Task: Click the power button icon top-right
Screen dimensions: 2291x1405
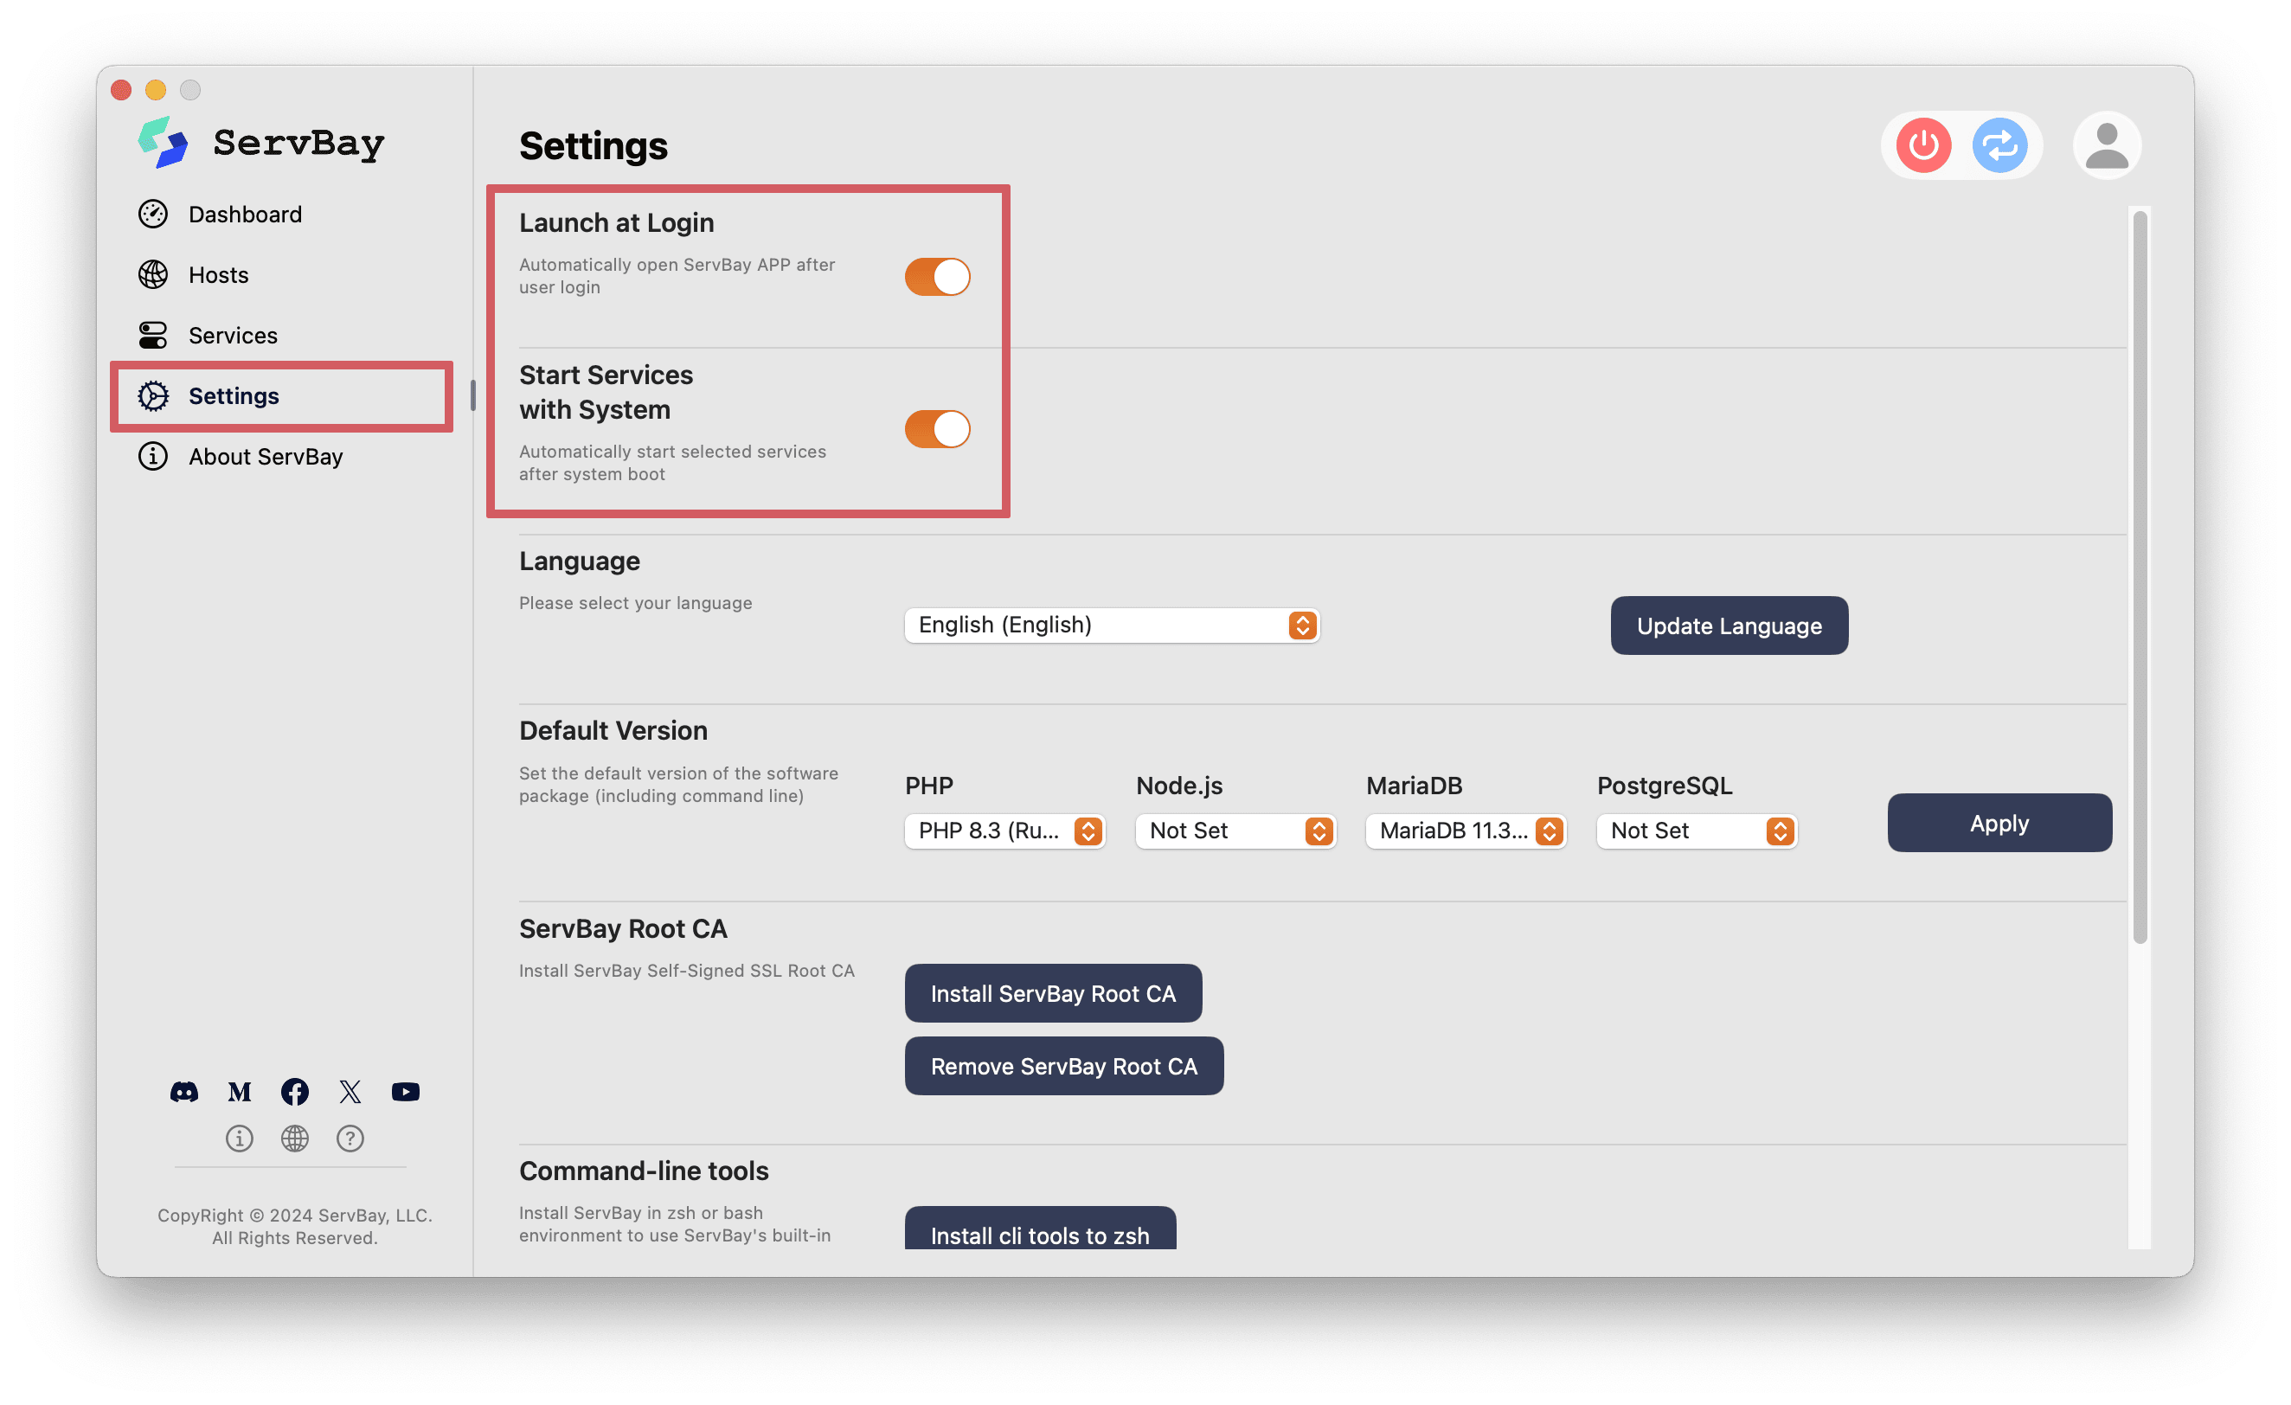Action: pyautogui.click(x=1922, y=144)
